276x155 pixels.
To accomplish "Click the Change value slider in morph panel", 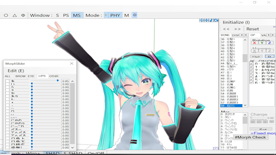I will [258, 118].
